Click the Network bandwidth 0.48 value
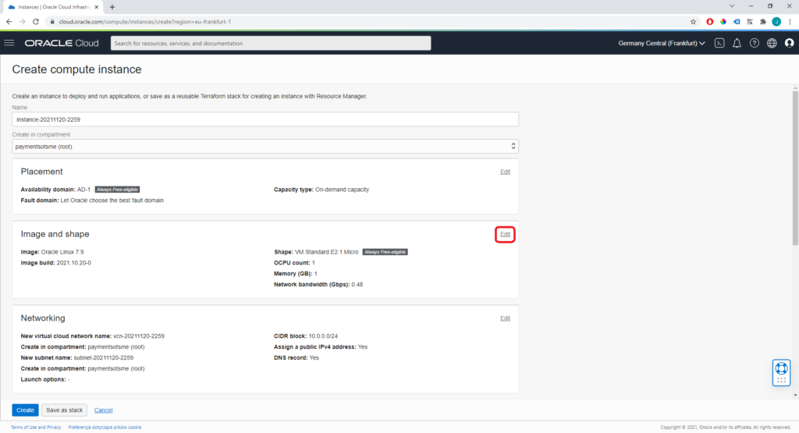The width and height of the screenshot is (799, 433). point(357,285)
